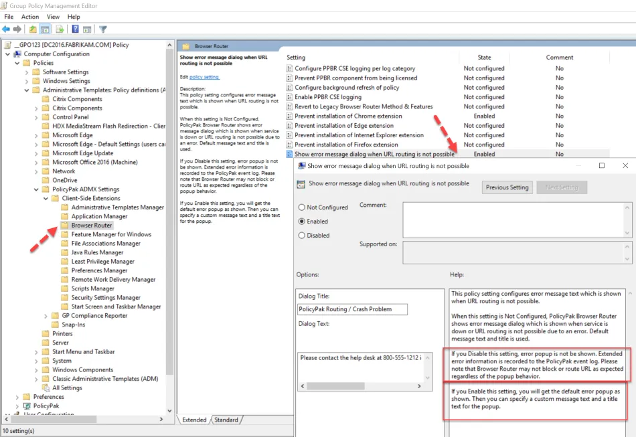Image resolution: width=636 pixels, height=437 pixels.
Task: Collapse the PolicyPak ADMX Settings node
Action: tap(36, 189)
